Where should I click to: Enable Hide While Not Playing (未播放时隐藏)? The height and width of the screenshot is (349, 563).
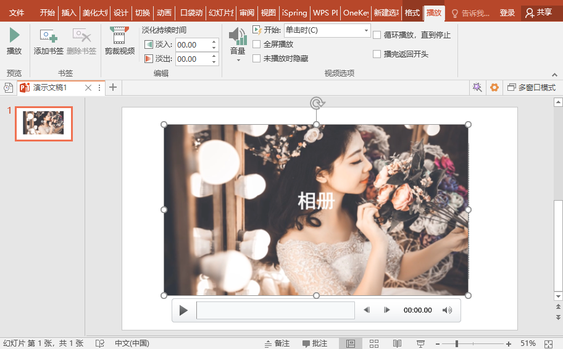256,58
